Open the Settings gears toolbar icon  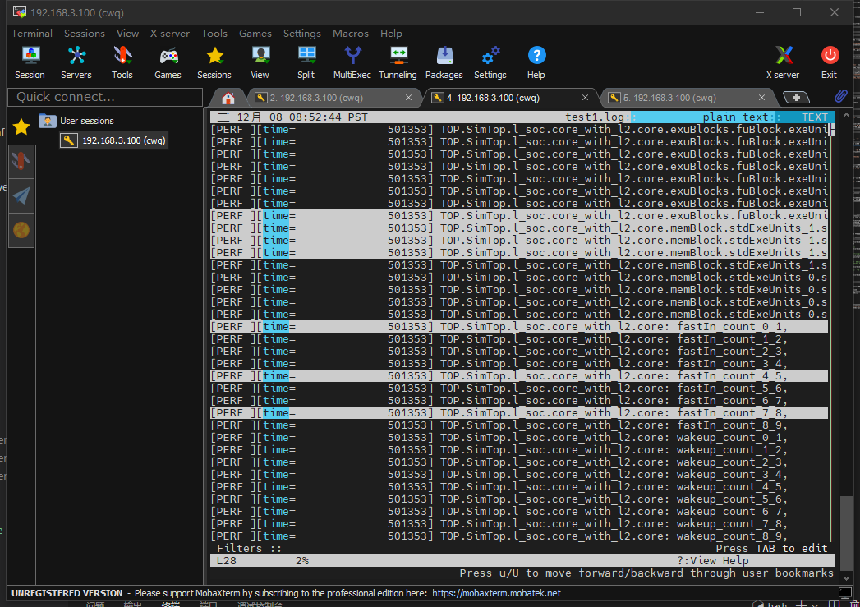coord(490,63)
